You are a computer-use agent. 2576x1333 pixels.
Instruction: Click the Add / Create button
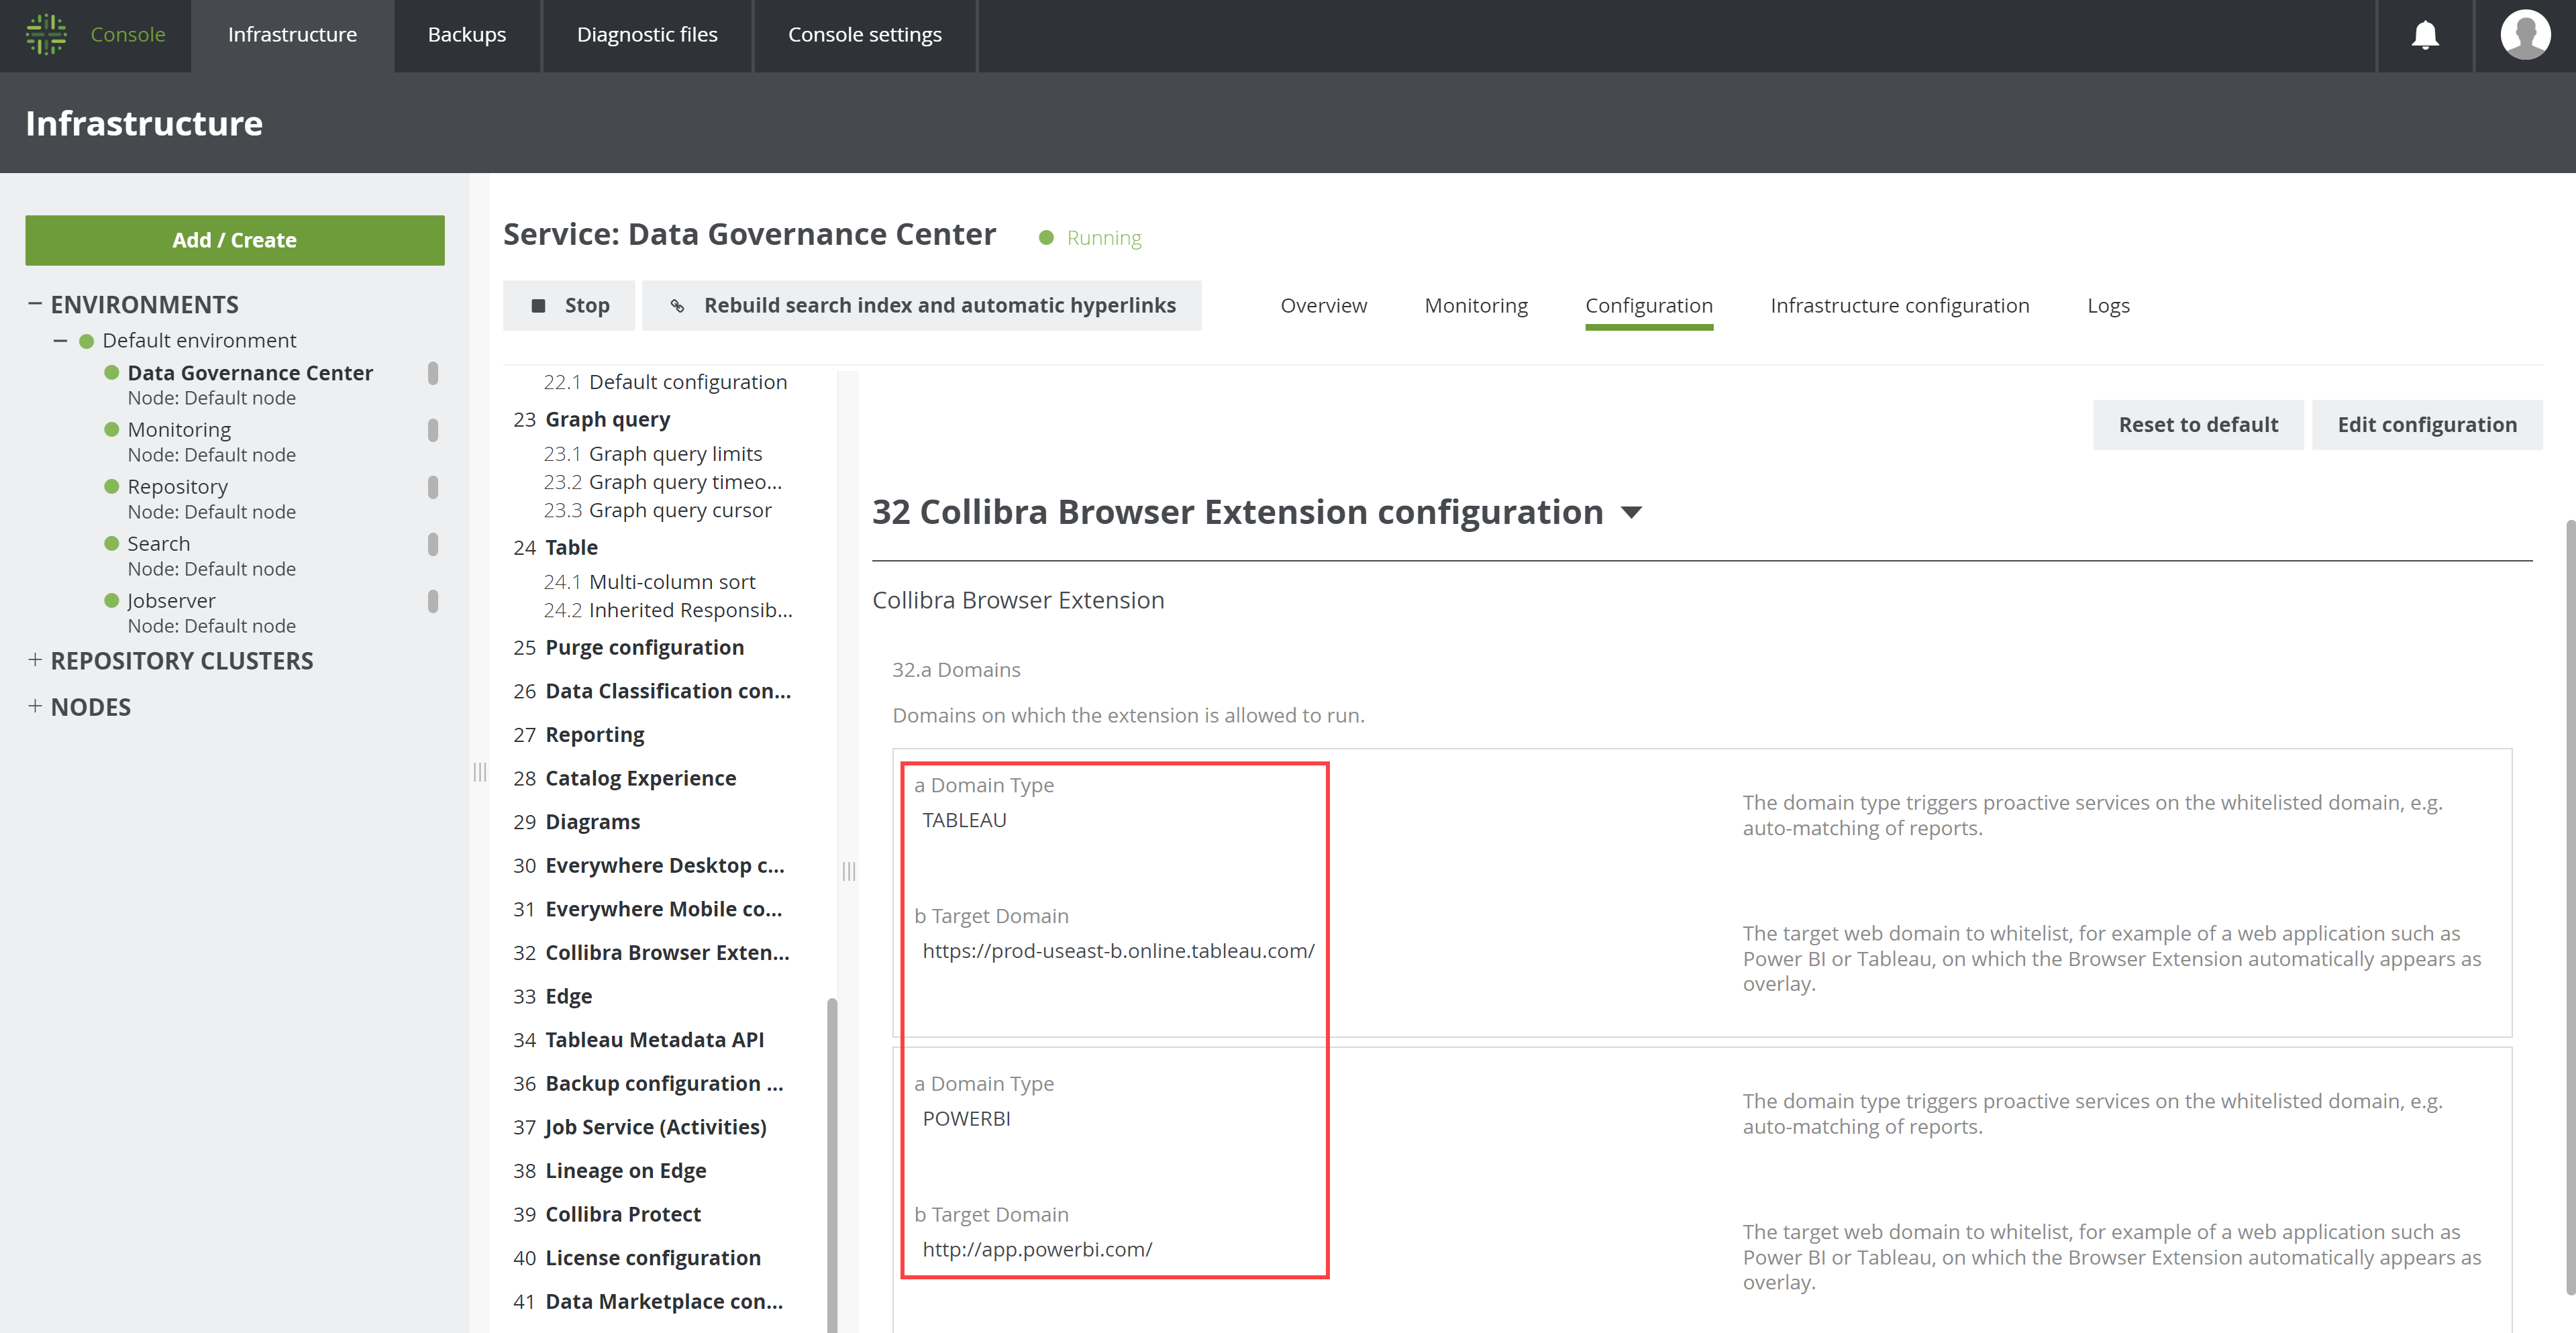234,240
